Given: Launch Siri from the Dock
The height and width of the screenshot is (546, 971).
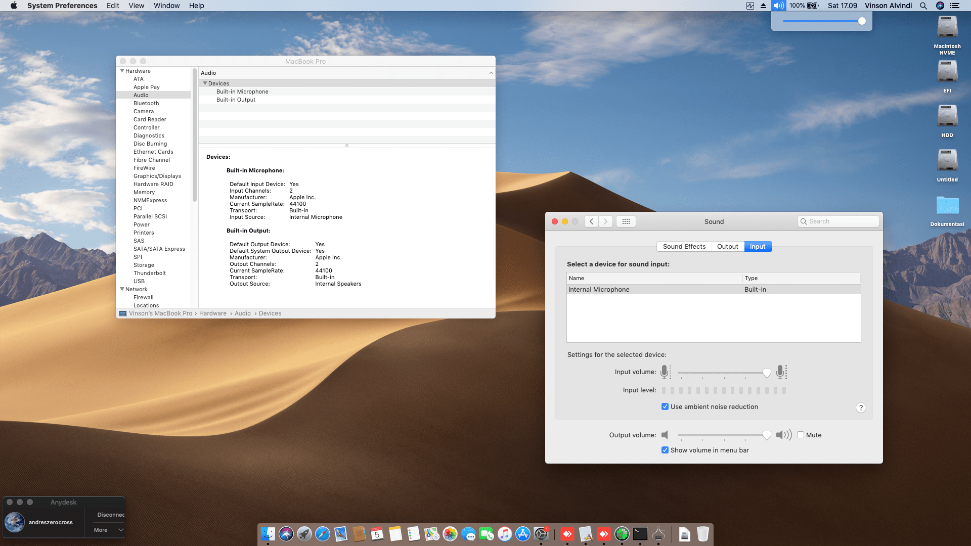Looking at the screenshot, I should coord(286,534).
